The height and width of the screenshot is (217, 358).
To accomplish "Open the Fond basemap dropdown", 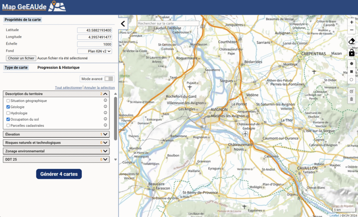I will pyautogui.click(x=94, y=51).
